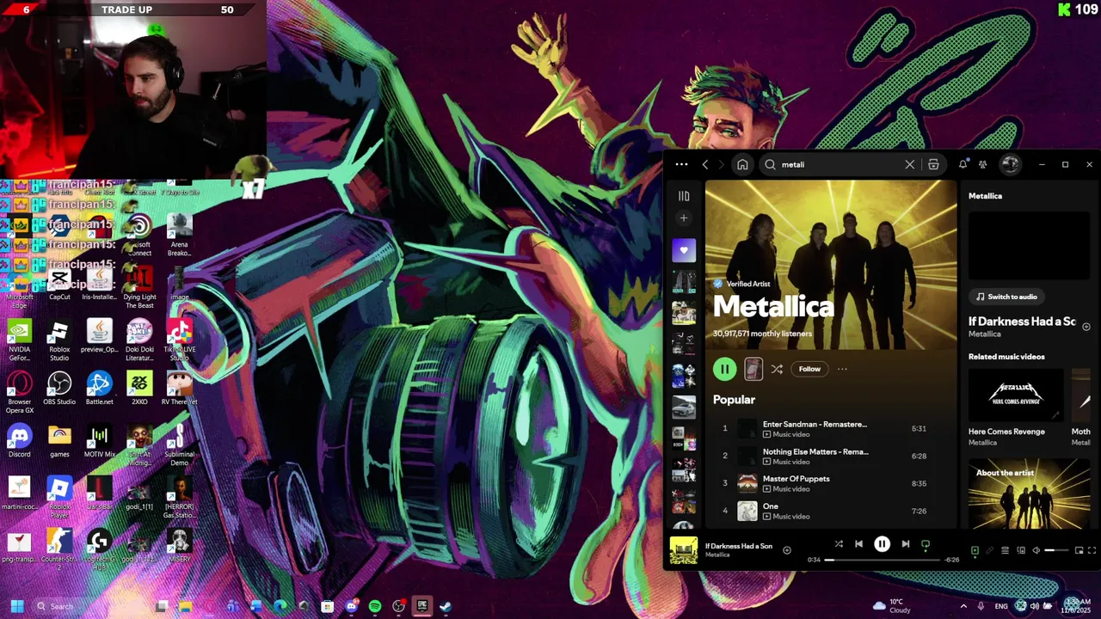1101x619 pixels.
Task: Enter Spotify full screen mode
Action: (x=1092, y=550)
